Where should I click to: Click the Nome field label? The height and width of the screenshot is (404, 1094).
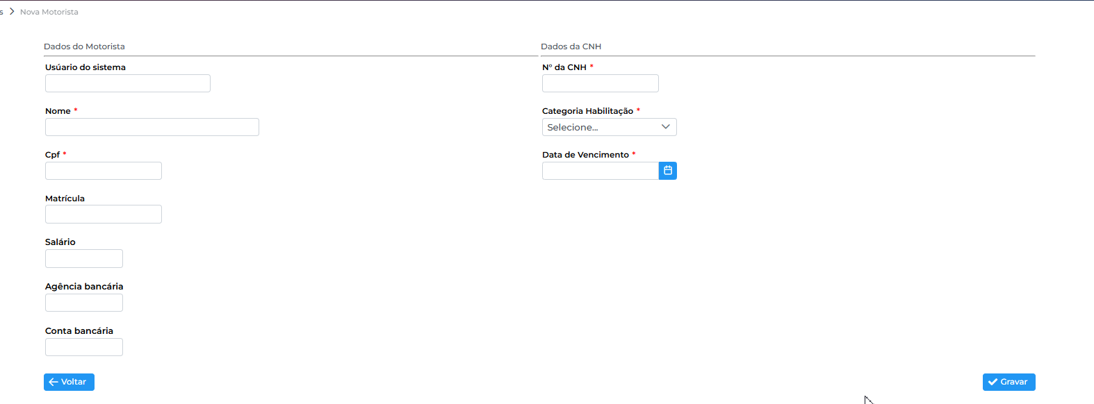pos(58,111)
